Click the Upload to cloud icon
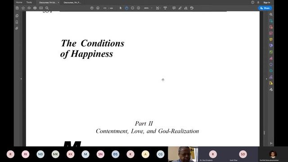 [x=29, y=8]
